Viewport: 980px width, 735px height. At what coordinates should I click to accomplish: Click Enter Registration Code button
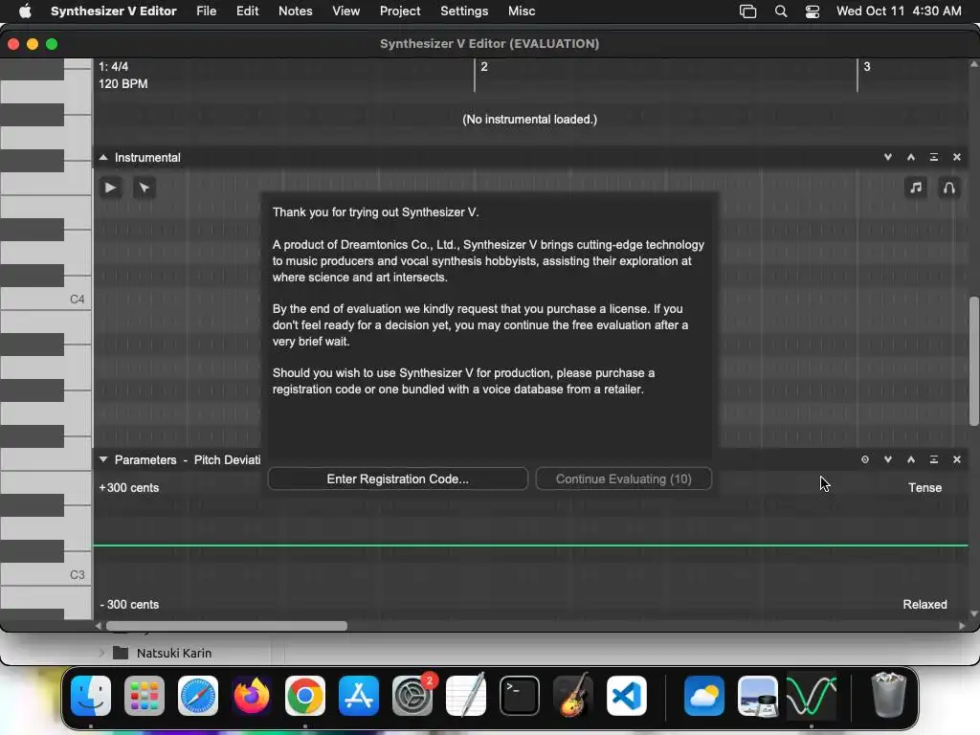click(397, 479)
